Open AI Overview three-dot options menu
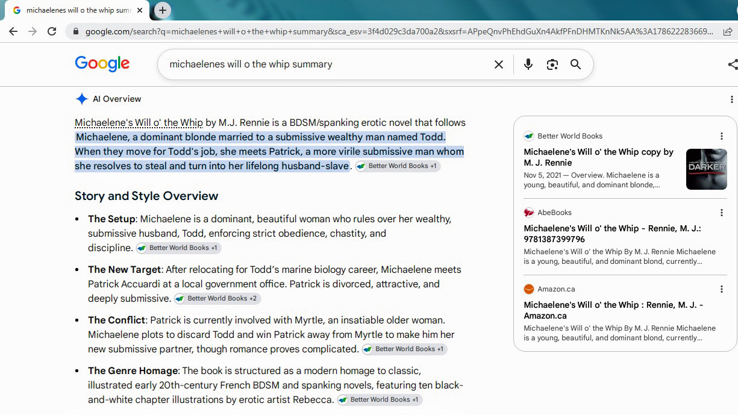 [731, 99]
